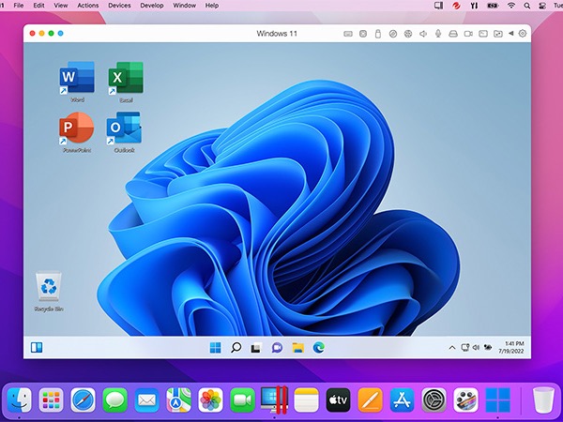The width and height of the screenshot is (563, 422).
Task: Select the PowerPoint desktop shortcut
Action: point(77,133)
